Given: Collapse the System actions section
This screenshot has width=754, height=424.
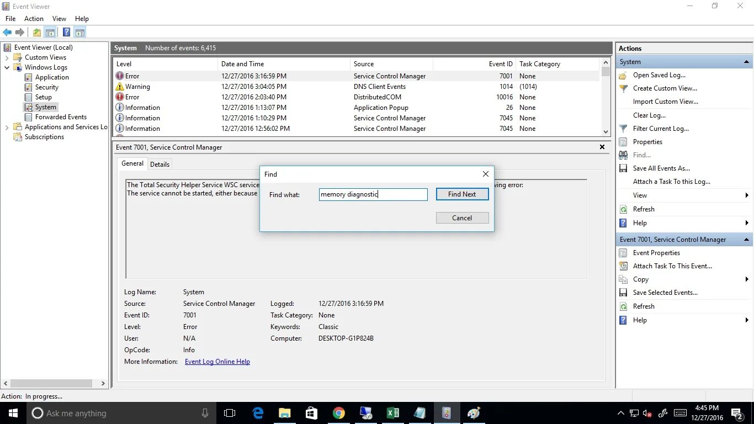Looking at the screenshot, I should (x=746, y=62).
